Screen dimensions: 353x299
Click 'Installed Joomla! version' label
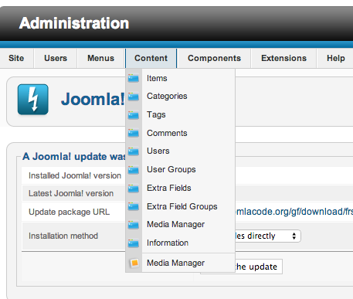point(75,175)
